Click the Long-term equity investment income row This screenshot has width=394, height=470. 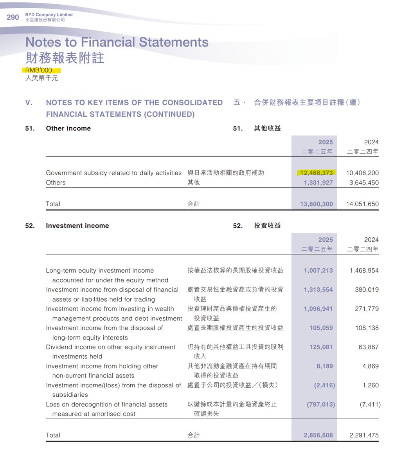(100, 270)
